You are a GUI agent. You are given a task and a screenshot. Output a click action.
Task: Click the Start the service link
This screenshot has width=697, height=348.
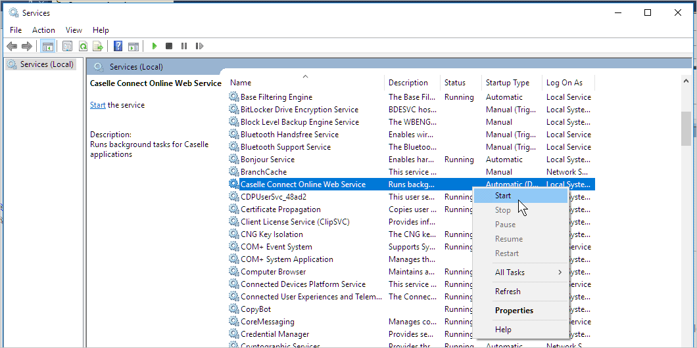[98, 105]
